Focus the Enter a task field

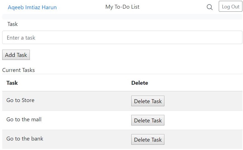point(122,38)
